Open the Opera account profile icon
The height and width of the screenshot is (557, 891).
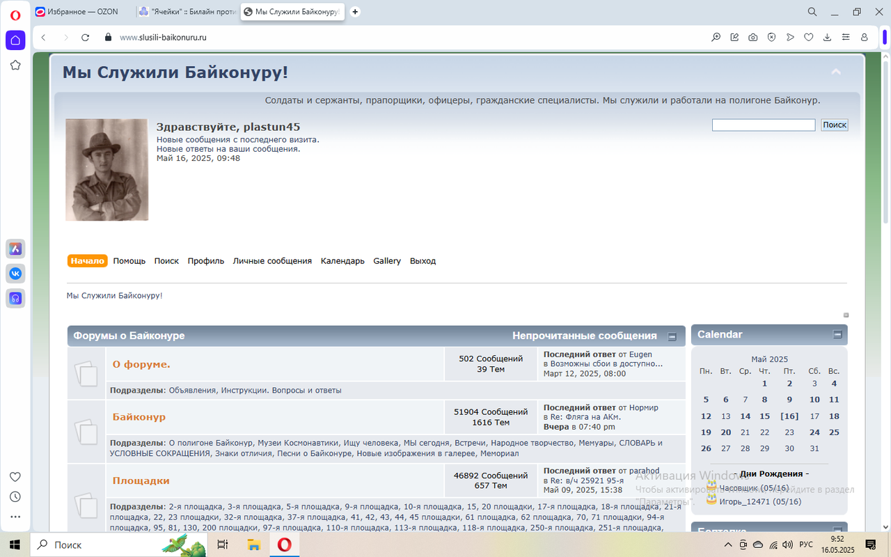pos(865,38)
